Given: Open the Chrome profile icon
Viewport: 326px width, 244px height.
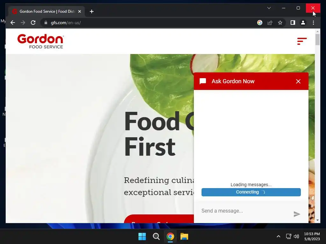Looking at the screenshot, I should [303, 23].
